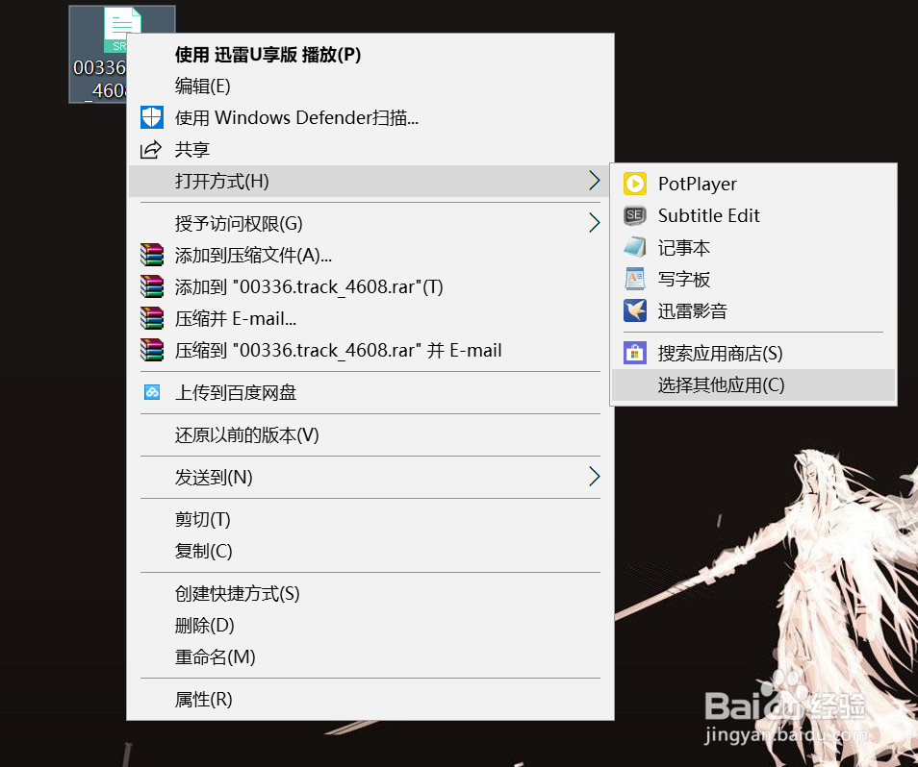Expand the 授予访问权限(G) submenu arrow
The image size is (918, 767).
pyautogui.click(x=595, y=223)
